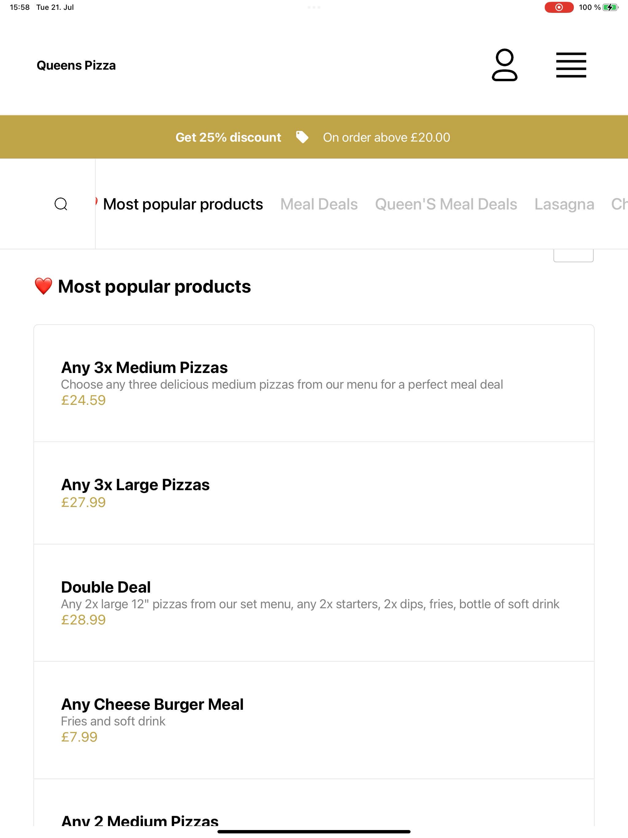The image size is (628, 838).
Task: Go to the Lasagna tab
Action: point(564,204)
